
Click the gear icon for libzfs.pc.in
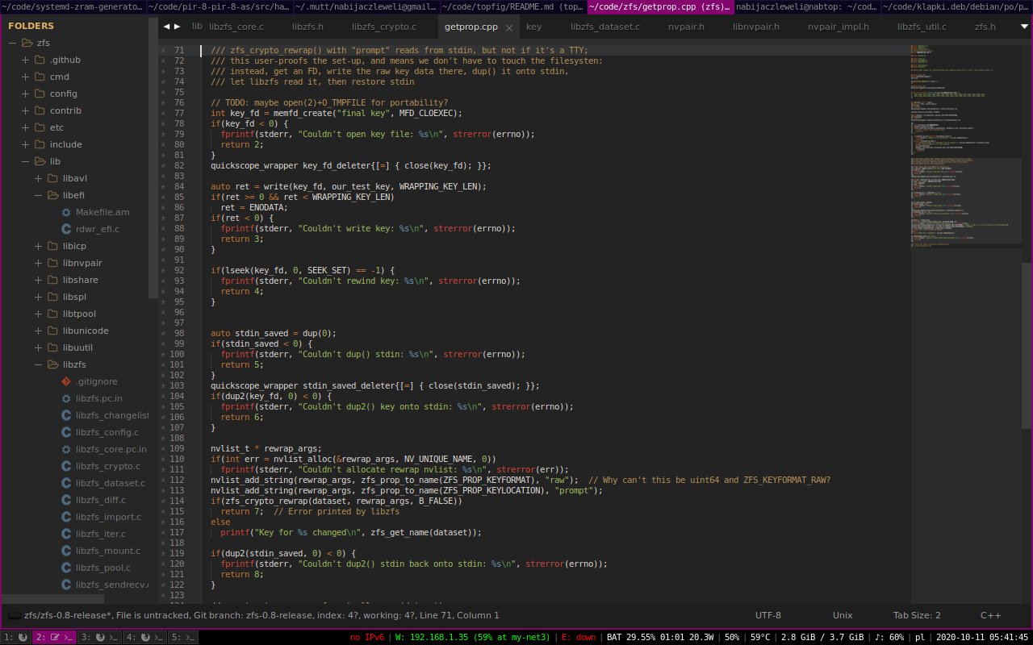click(x=66, y=398)
